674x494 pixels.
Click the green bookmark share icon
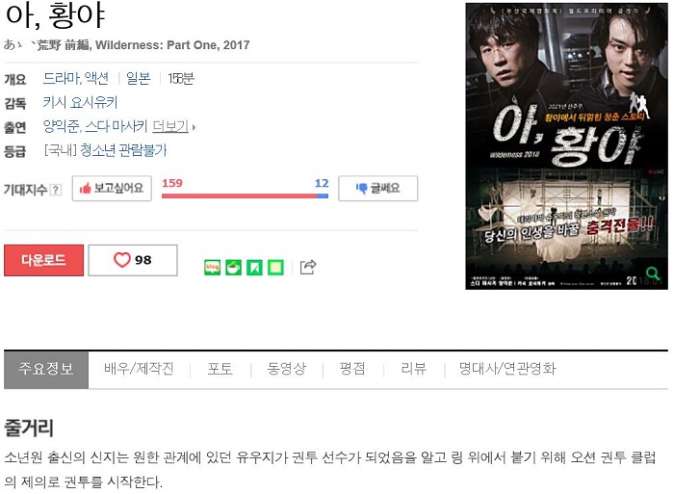[x=254, y=268]
